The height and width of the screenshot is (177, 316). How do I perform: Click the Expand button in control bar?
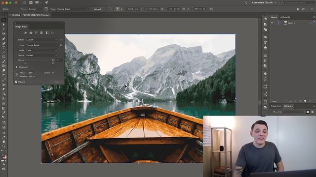click(97, 9)
